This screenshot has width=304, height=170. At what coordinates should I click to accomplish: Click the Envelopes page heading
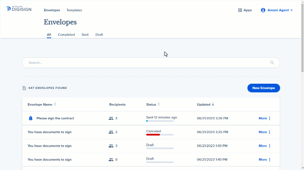point(60,22)
